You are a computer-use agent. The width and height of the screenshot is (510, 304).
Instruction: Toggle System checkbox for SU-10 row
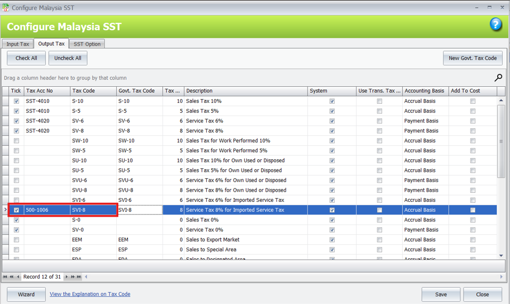332,161
